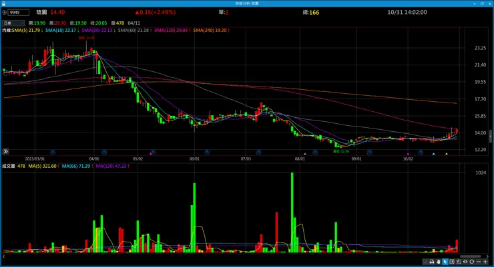Viewport: 494px width, 267px height.
Task: Click the MA(66) 71.29 volume label
Action: 77,166
